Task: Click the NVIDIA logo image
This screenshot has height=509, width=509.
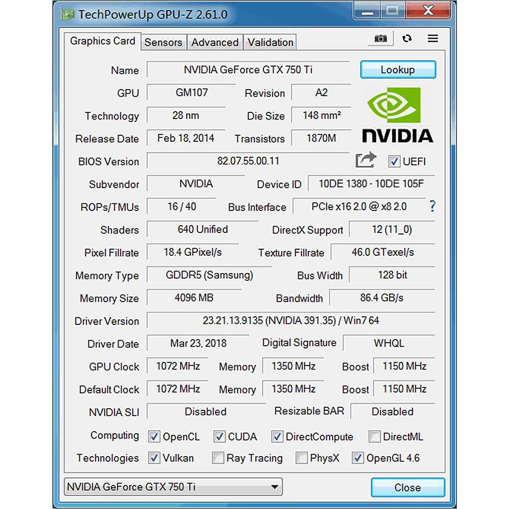Action: point(397,115)
